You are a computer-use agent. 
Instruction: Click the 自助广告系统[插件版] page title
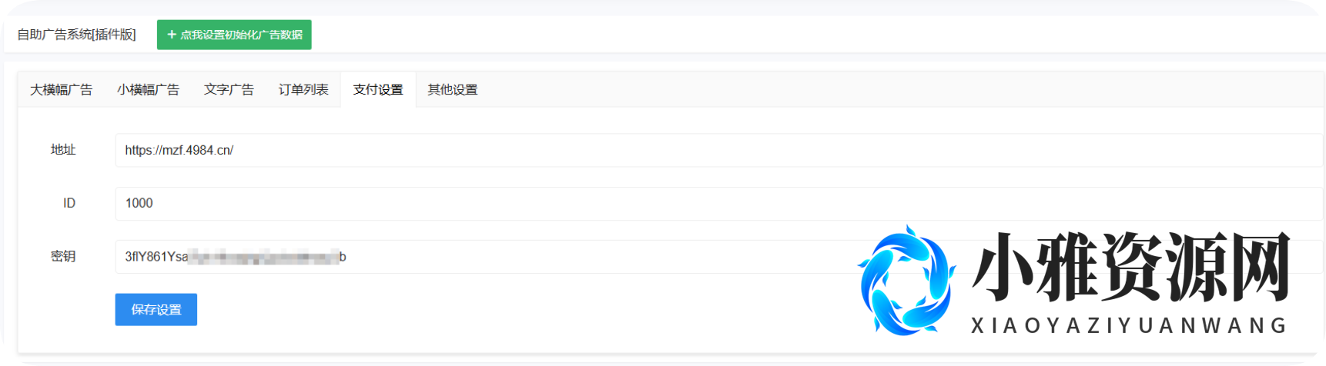pyautogui.click(x=76, y=35)
